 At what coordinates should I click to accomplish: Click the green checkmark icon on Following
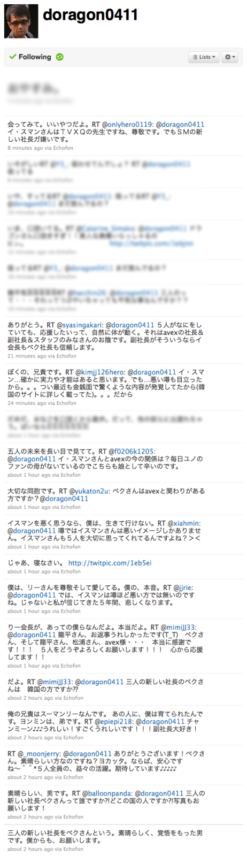13,57
